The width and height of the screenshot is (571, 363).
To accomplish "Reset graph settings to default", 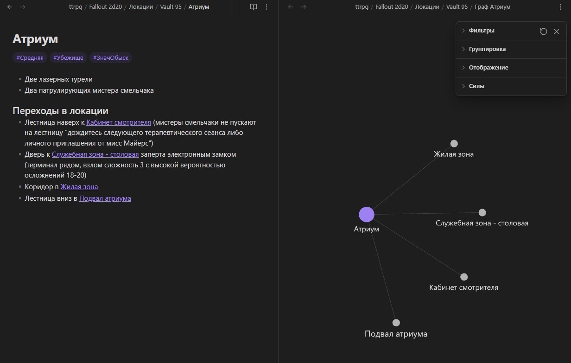I will coord(544,31).
